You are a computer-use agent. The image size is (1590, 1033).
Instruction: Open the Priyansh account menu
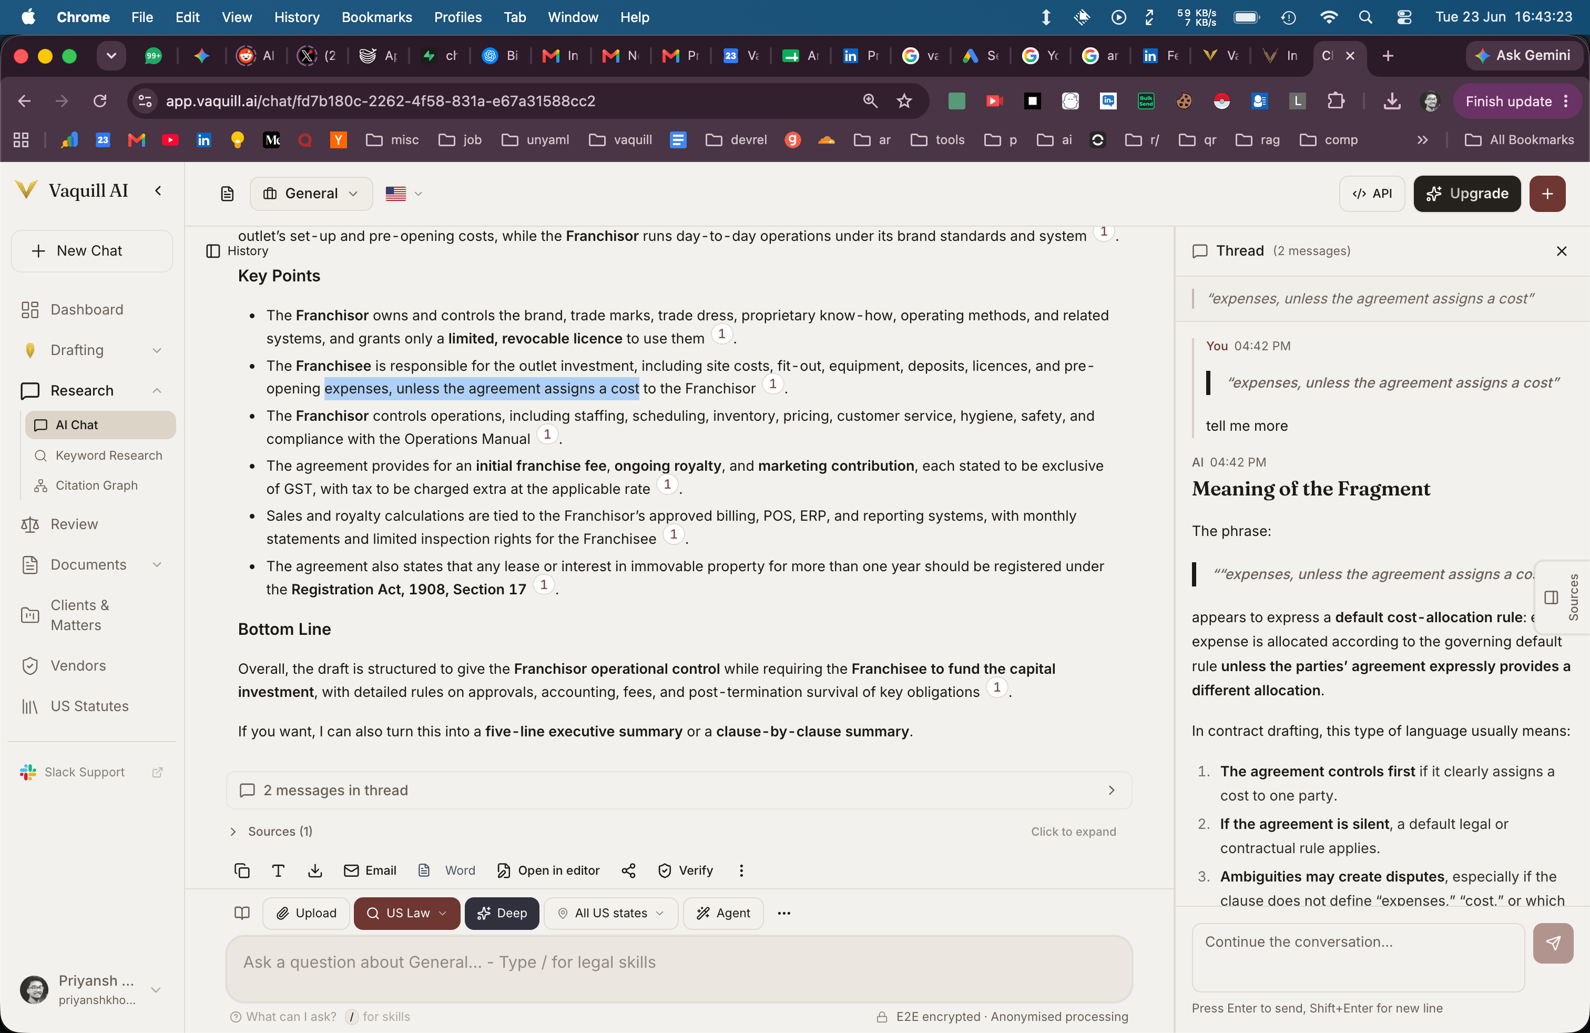[x=92, y=989]
